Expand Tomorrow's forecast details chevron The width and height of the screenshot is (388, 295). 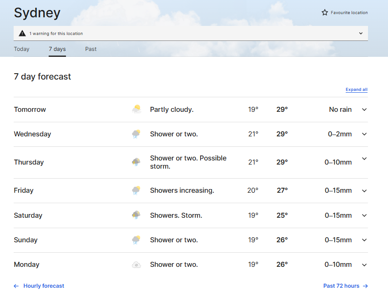click(x=364, y=110)
